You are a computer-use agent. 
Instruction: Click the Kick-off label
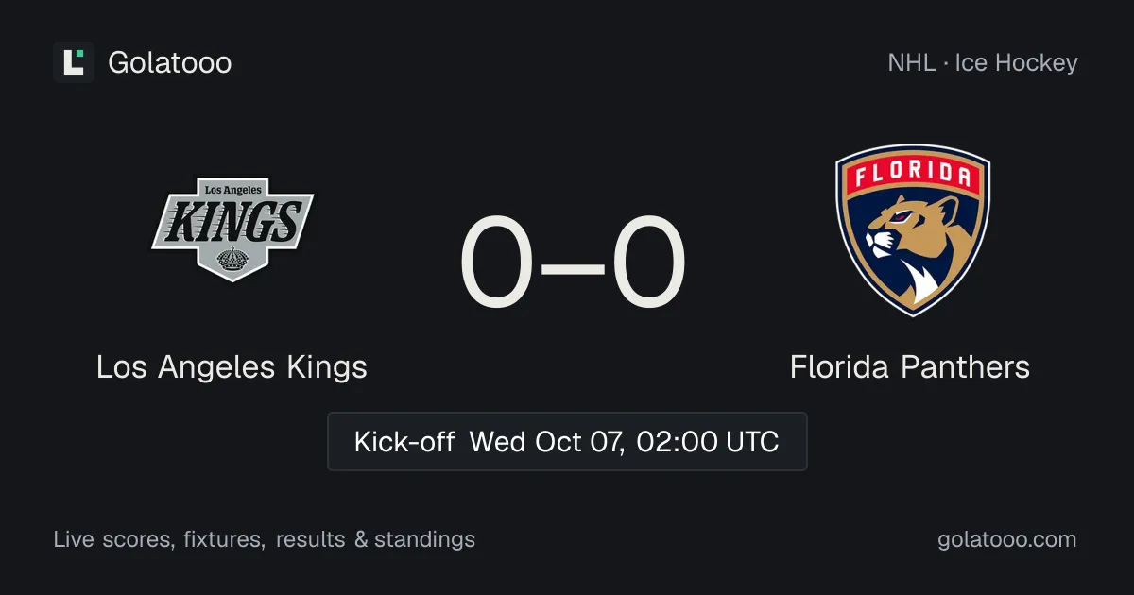(404, 441)
